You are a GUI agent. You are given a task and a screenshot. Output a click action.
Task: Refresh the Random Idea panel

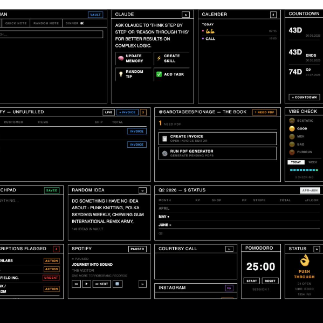(142, 190)
